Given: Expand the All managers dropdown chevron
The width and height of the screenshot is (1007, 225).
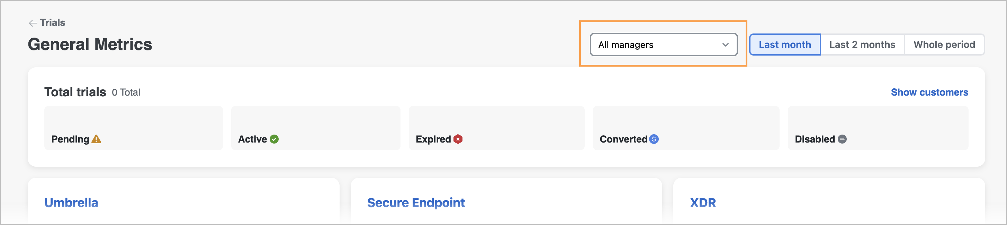Looking at the screenshot, I should pos(726,45).
